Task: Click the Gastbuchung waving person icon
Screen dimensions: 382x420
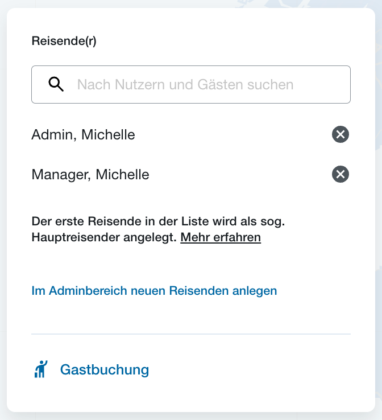Action: tap(41, 369)
